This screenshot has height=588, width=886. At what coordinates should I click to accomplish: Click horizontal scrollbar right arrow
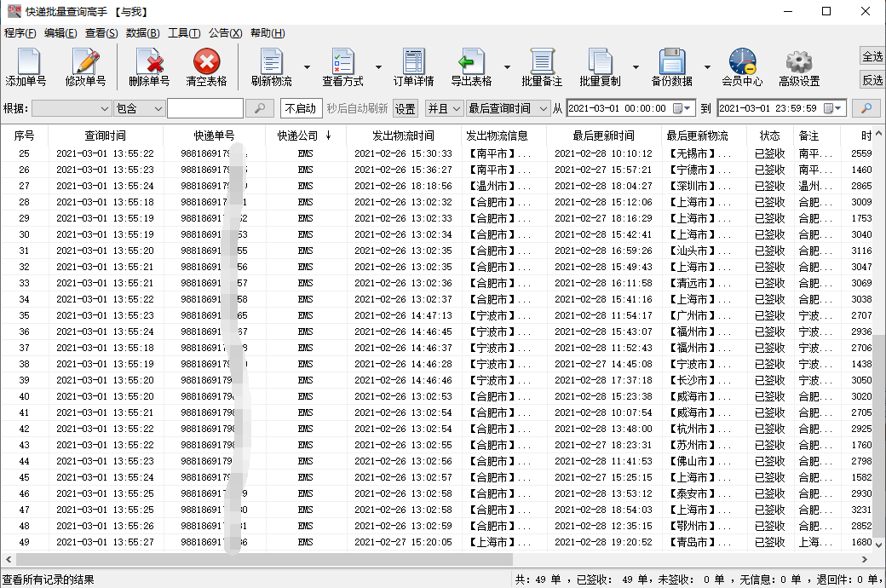(x=865, y=559)
